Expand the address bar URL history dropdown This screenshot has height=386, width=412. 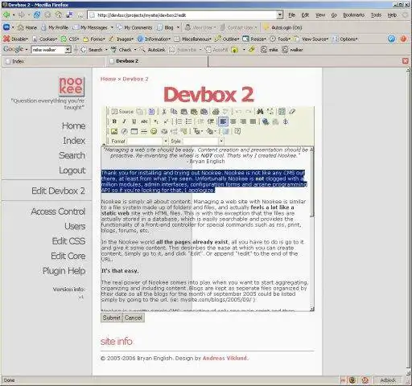[x=279, y=15]
